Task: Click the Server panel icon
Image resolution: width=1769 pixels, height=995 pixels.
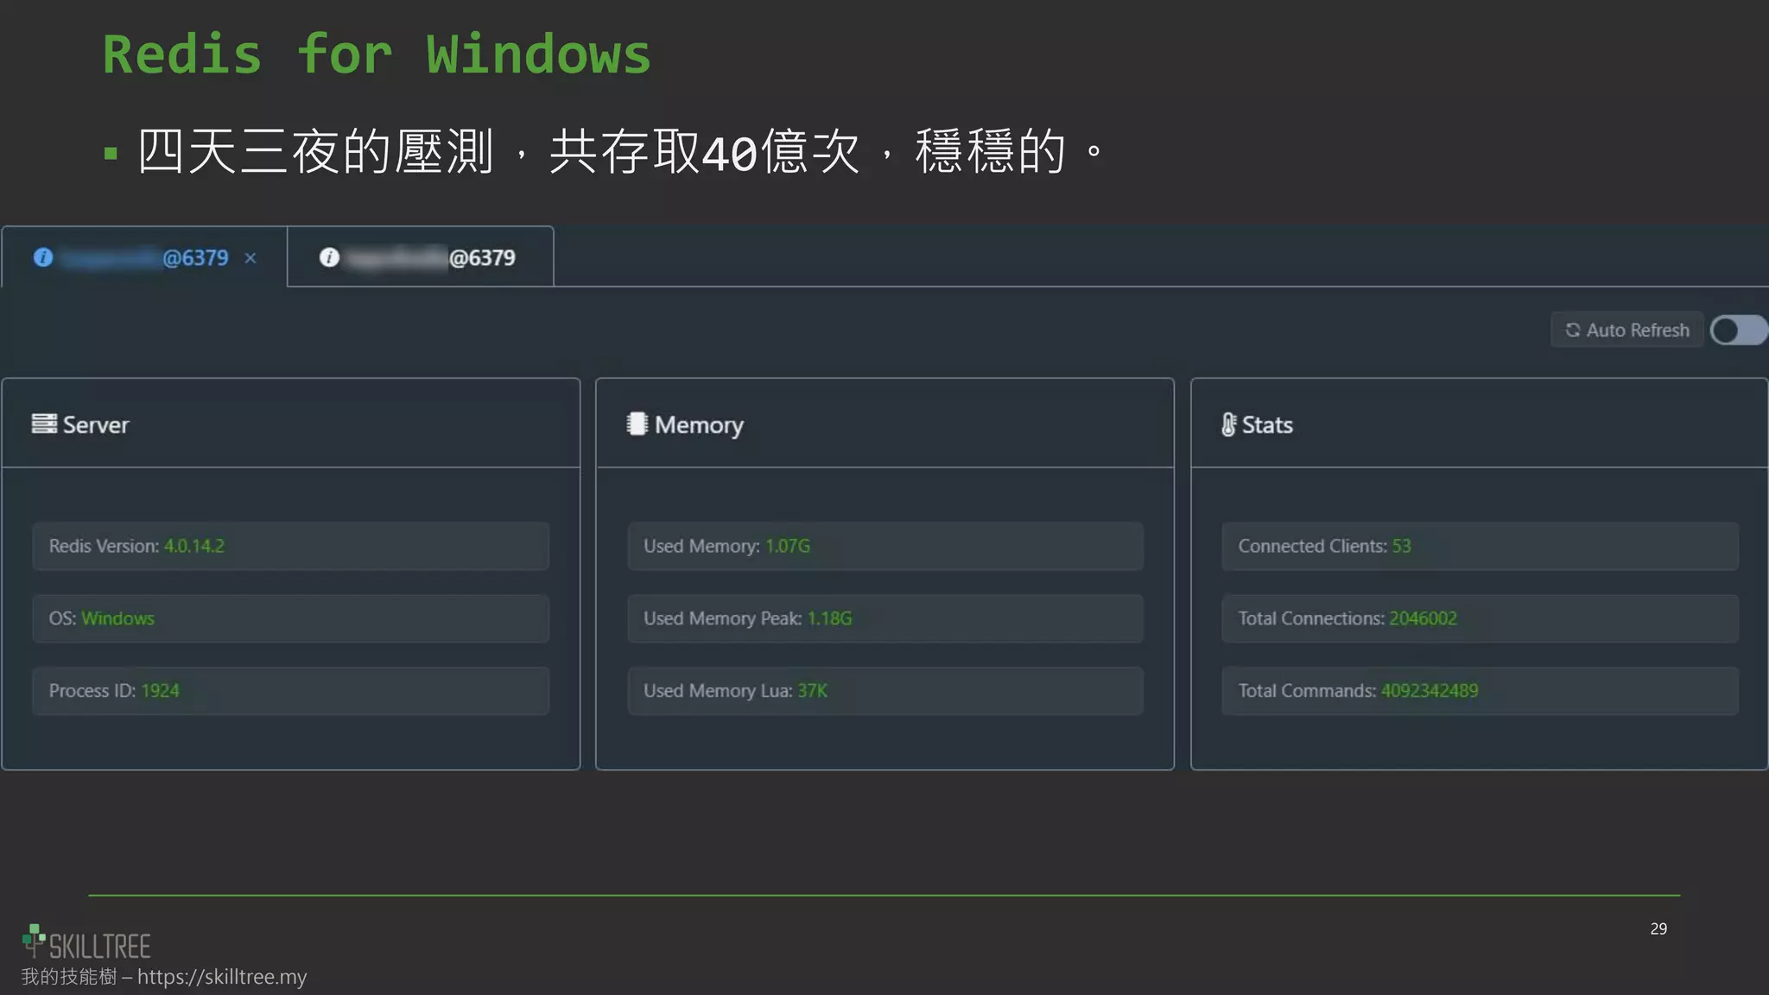Action: [x=44, y=424]
